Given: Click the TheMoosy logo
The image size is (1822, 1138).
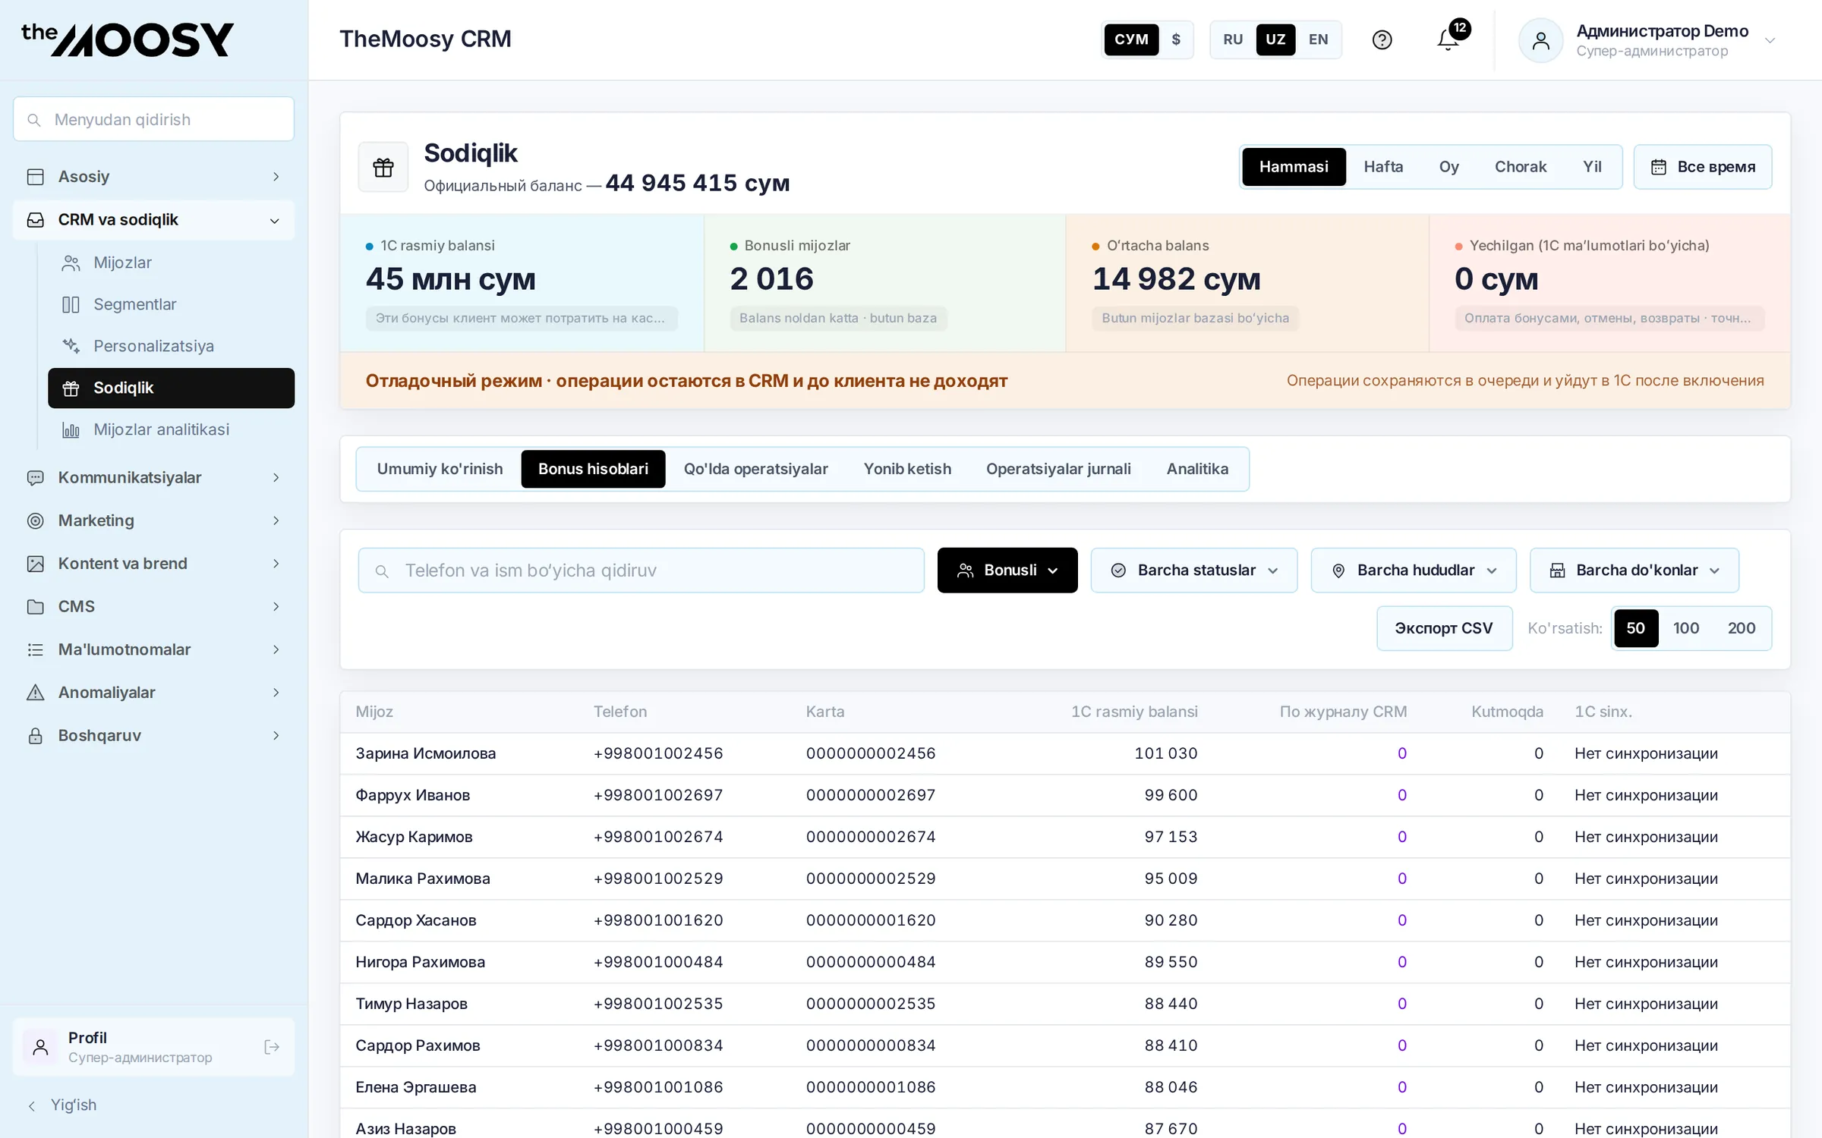Looking at the screenshot, I should [128, 39].
